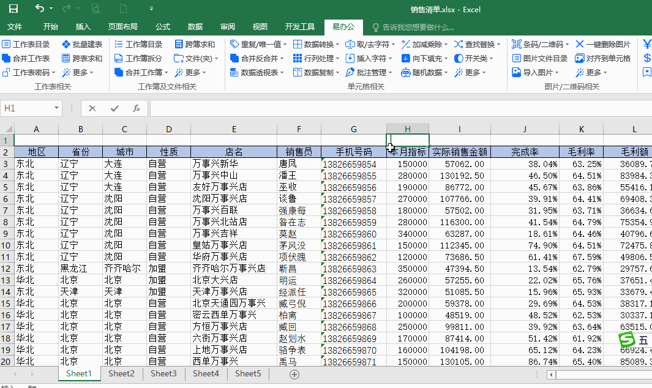Viewport: 652px width, 388px height.
Task: Switch to the 插入 ribbon tab
Action: [x=83, y=26]
